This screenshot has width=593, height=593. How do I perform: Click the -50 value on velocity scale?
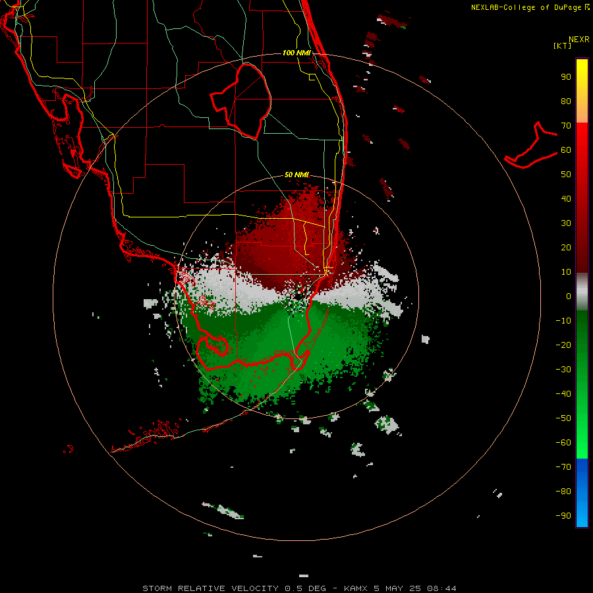tap(563, 418)
